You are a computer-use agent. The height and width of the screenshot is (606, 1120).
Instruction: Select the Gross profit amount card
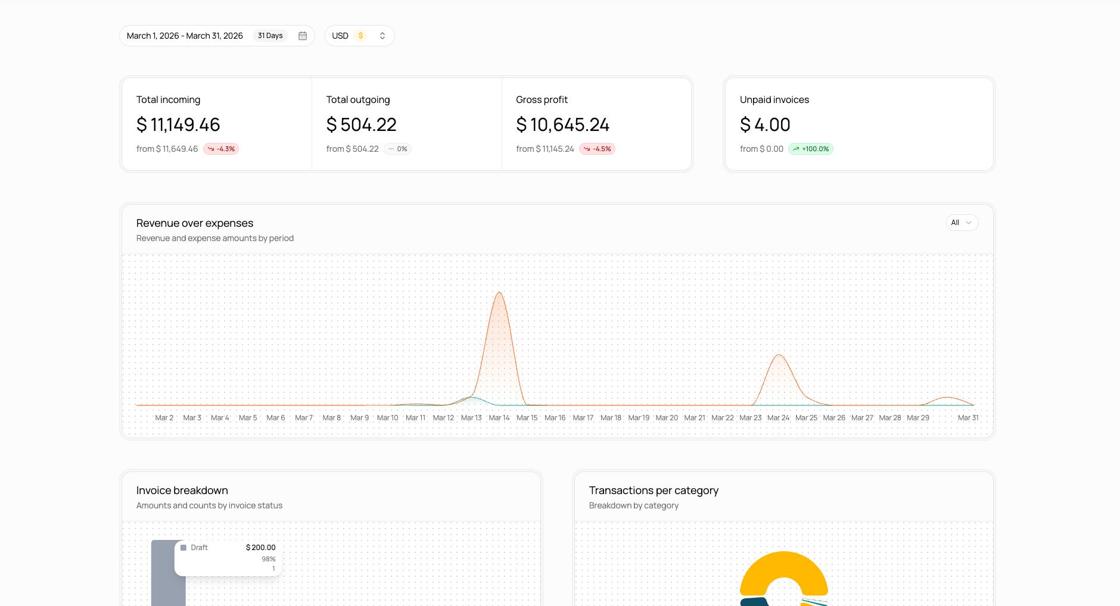pyautogui.click(x=596, y=124)
